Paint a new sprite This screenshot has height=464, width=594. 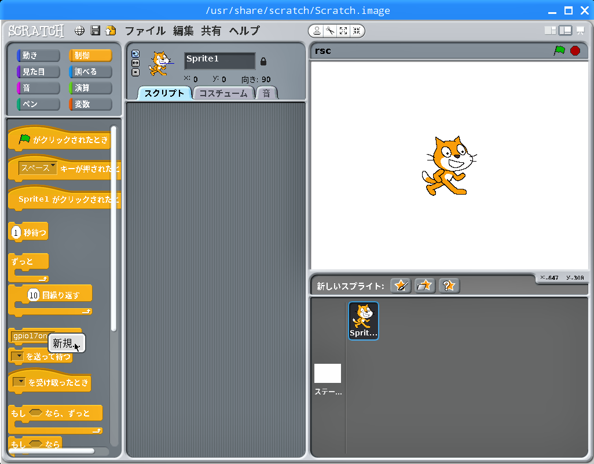point(401,286)
